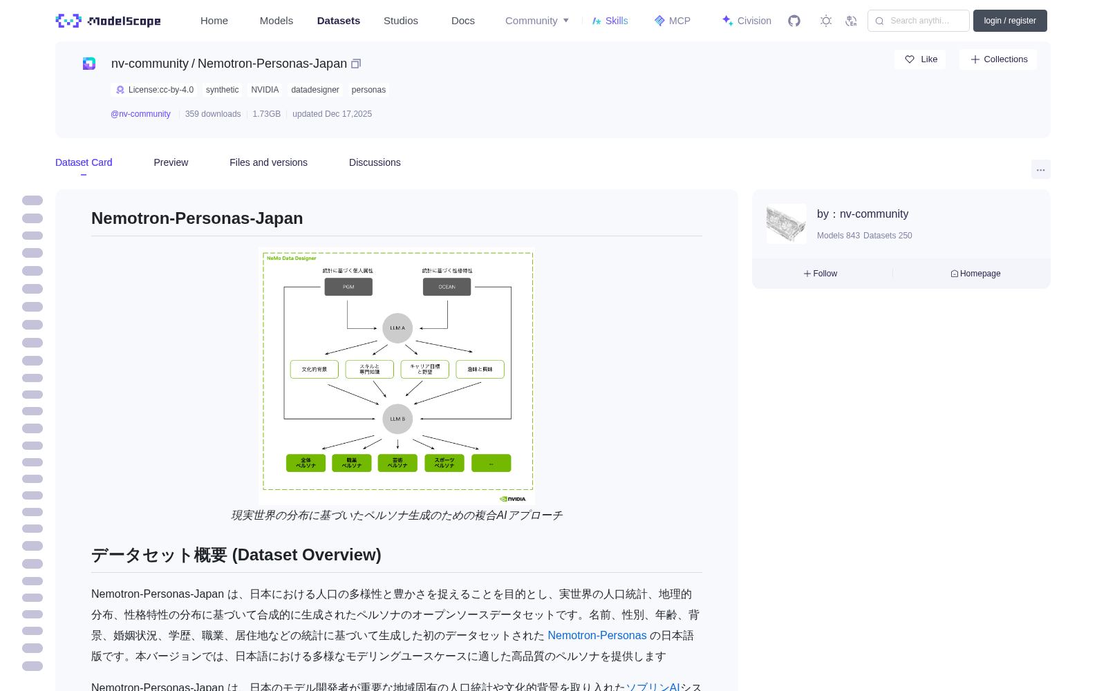Open the ソブリンAI hyperlink
This screenshot has width=1106, height=691.
pos(653,687)
